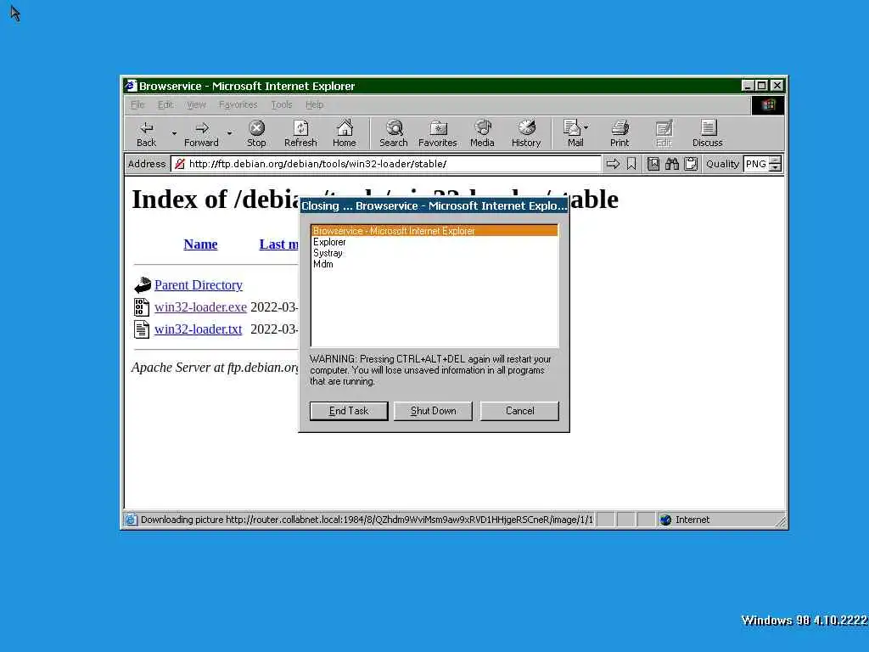The image size is (869, 652).
Task: Click the bookmark ribbon icon beside the Go arrow
Action: tap(631, 164)
